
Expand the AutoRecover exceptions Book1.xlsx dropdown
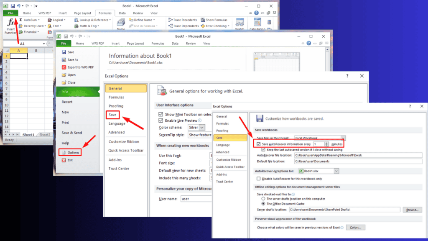(x=336, y=171)
